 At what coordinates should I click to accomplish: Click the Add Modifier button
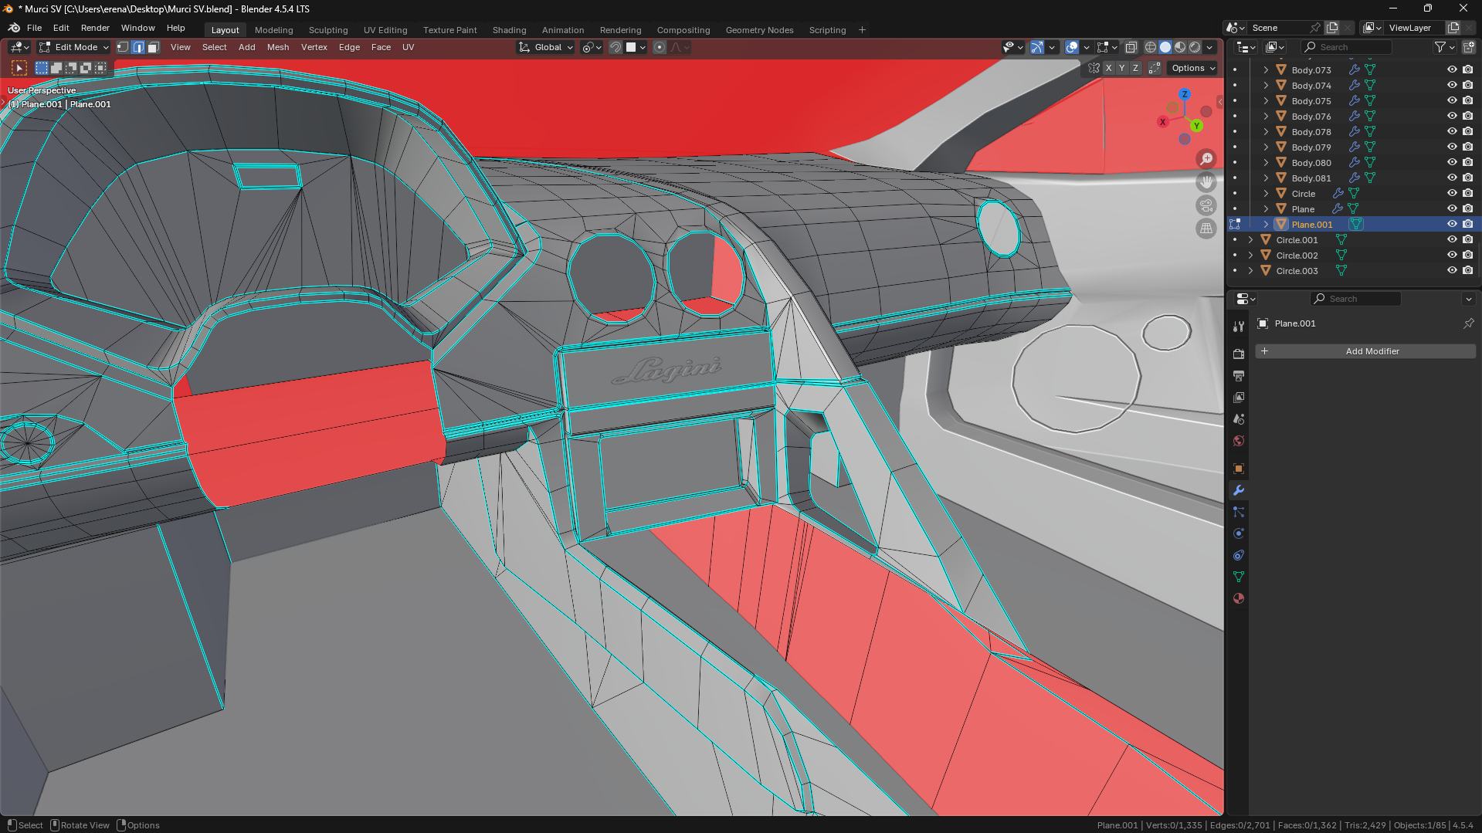[1365, 351]
